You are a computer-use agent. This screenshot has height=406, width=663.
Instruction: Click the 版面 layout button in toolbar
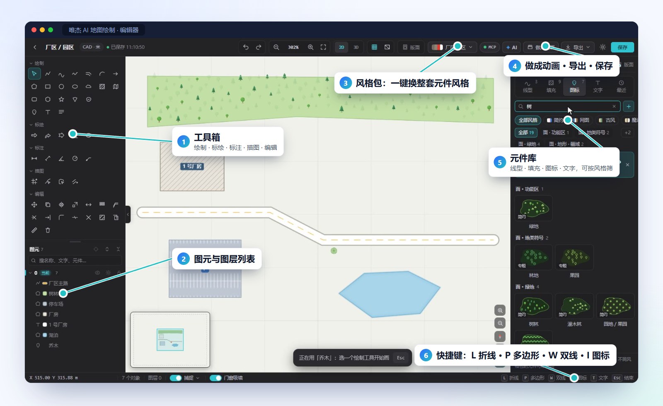tap(411, 47)
